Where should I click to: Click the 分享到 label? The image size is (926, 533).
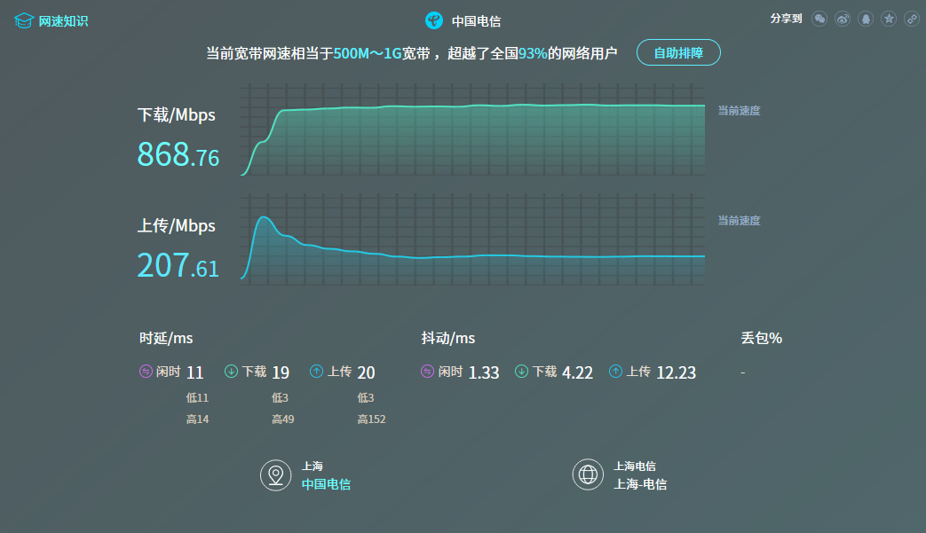click(786, 19)
